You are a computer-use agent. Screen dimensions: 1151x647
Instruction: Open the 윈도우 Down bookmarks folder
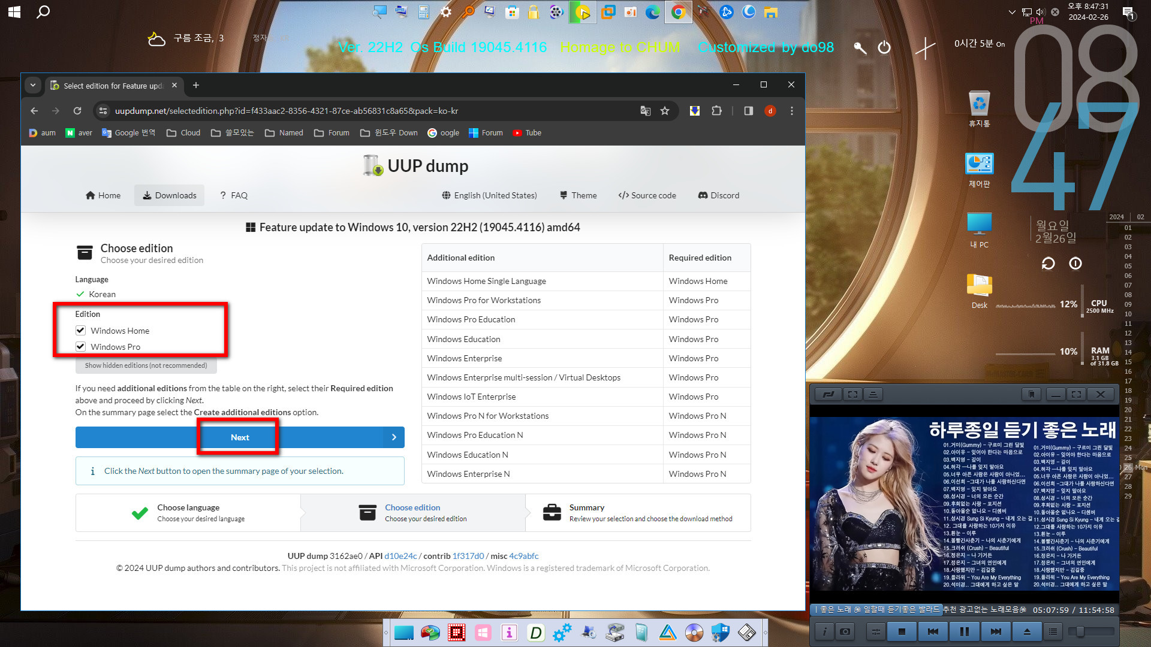pyautogui.click(x=389, y=133)
